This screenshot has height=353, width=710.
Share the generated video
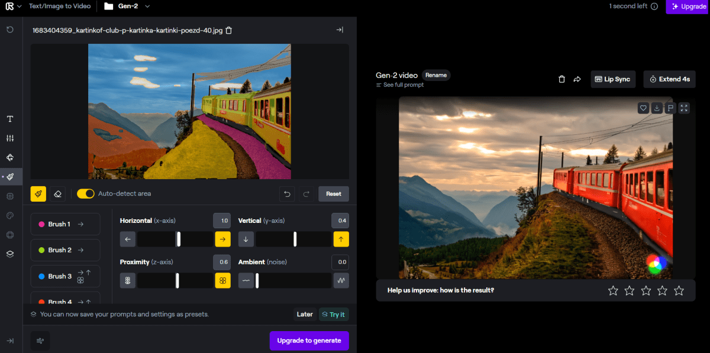(x=577, y=79)
